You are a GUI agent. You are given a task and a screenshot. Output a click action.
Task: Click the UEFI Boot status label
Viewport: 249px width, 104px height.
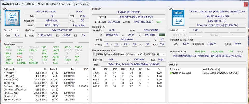pos(200,52)
